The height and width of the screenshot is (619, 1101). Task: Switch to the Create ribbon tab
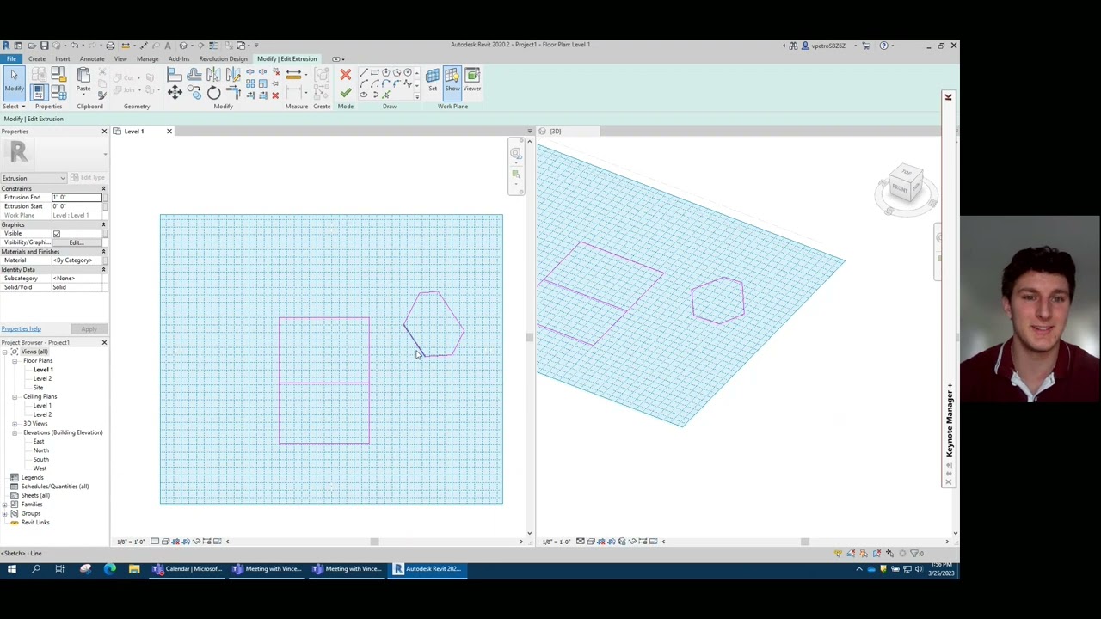coord(37,59)
